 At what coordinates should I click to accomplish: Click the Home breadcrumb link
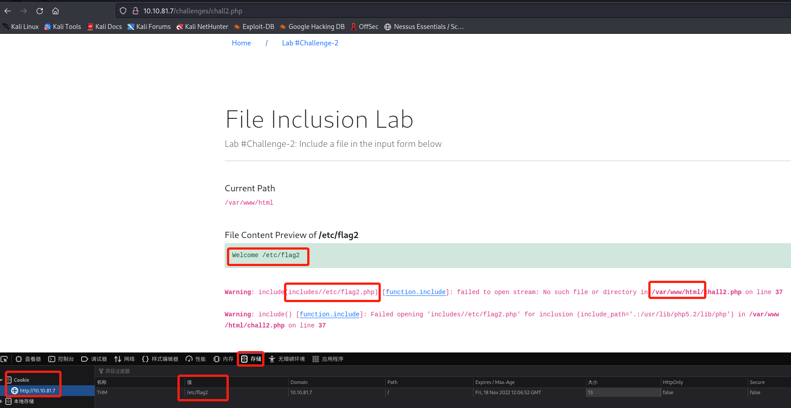[241, 43]
